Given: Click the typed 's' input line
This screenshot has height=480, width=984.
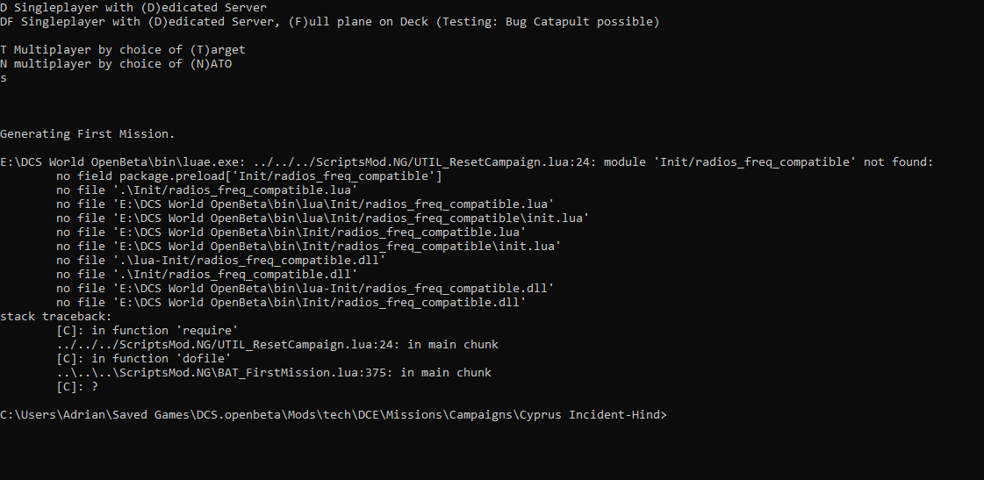Looking at the screenshot, I should click(4, 78).
